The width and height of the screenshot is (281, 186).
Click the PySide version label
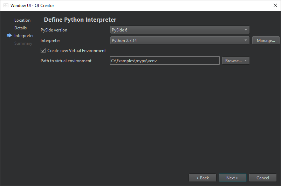tap(54, 30)
